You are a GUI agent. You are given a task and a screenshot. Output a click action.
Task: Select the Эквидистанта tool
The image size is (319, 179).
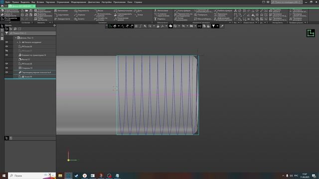pos(62,19)
